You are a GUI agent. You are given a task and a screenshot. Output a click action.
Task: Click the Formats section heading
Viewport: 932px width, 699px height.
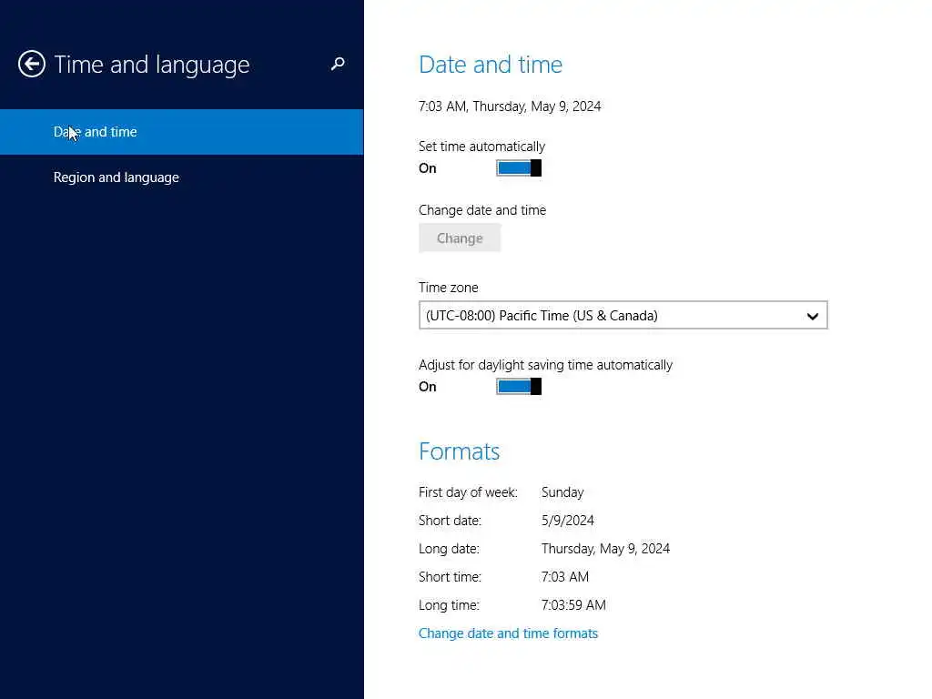[459, 451]
